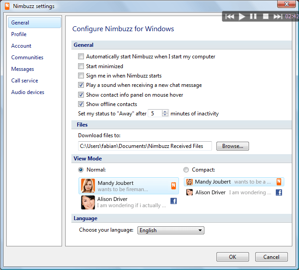Click the play button in media overlay
299x270 pixels.
(x=242, y=16)
